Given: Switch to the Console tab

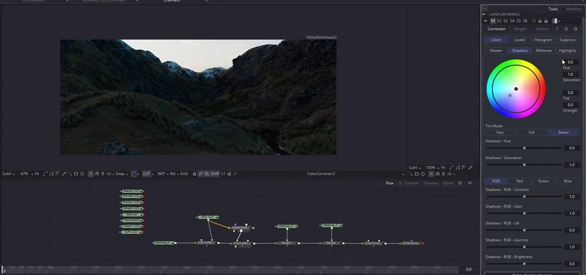Looking at the screenshot, I should [408, 184].
